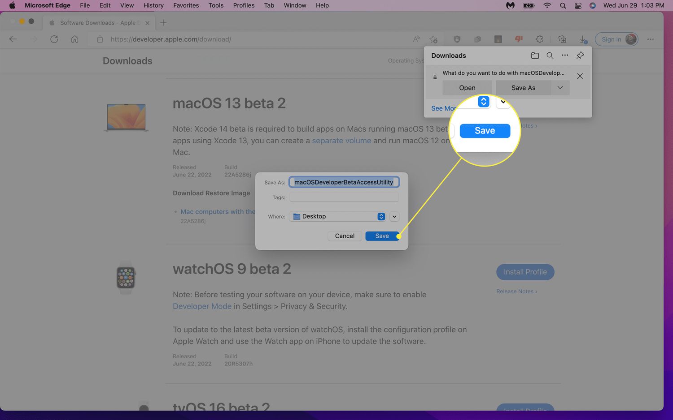Cancel the save dialog

coord(345,236)
